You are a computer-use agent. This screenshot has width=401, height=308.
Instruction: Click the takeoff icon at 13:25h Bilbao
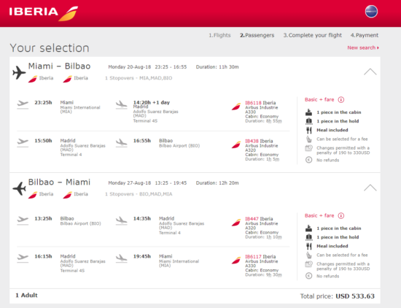23,220
